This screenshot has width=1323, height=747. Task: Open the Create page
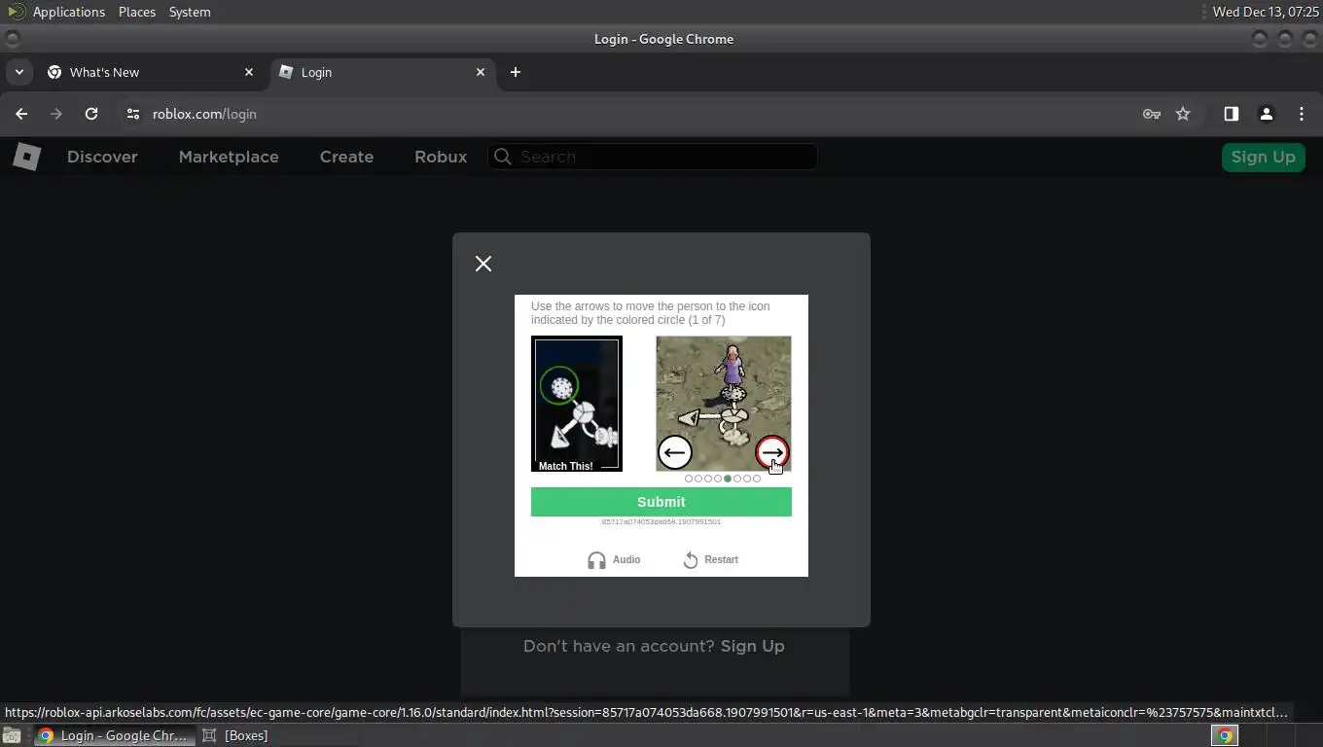346,157
